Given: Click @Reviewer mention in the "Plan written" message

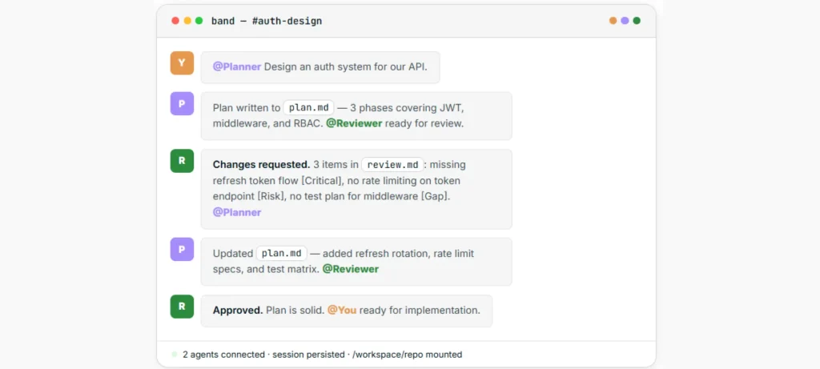Looking at the screenshot, I should pos(352,123).
